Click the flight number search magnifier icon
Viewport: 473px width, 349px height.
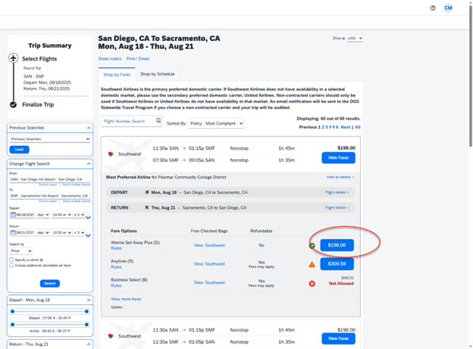tap(158, 121)
